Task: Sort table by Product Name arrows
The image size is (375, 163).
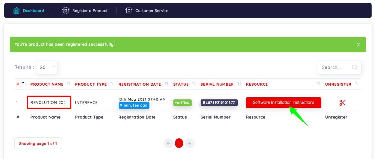Action: (69, 83)
